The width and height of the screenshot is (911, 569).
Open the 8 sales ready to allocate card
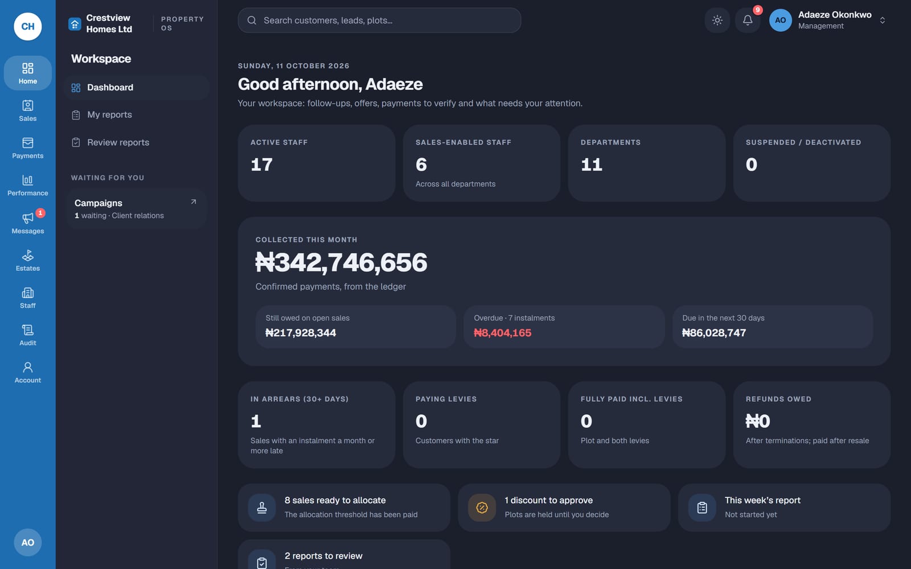pyautogui.click(x=344, y=508)
